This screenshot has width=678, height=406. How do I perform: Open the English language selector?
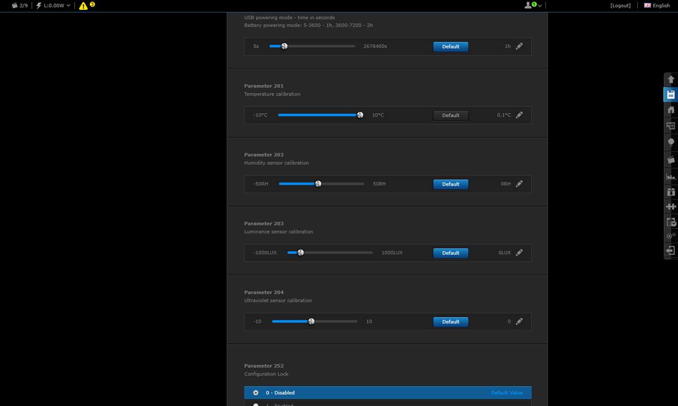tap(657, 6)
